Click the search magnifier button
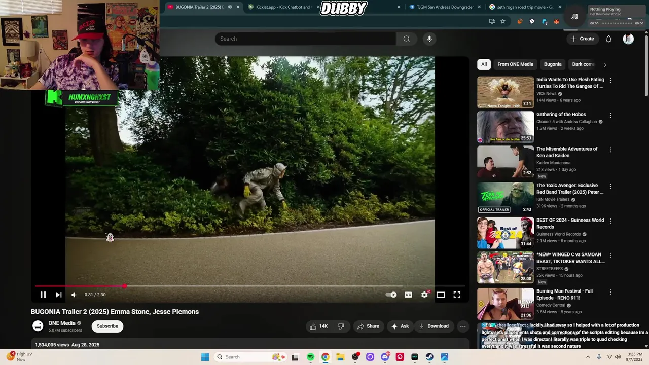Image resolution: width=649 pixels, height=365 pixels. point(407,39)
